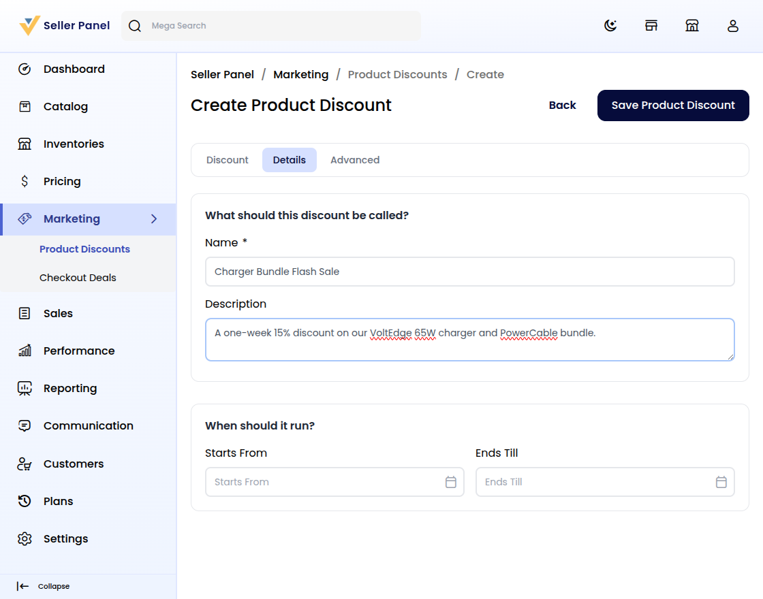Click the Communication chat icon
The width and height of the screenshot is (763, 599).
(25, 426)
